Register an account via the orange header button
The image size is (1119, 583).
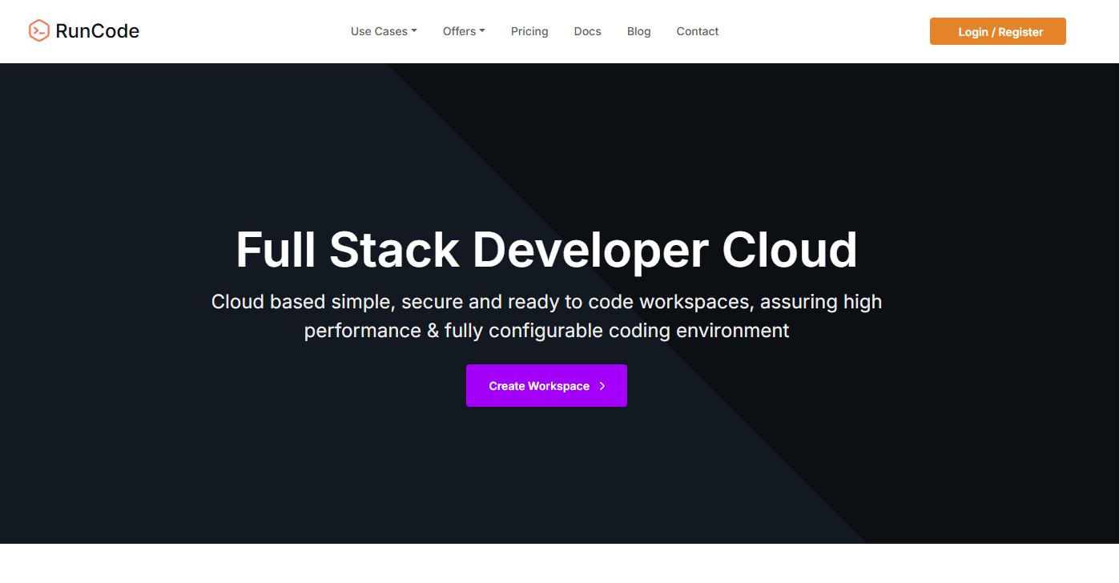point(997,31)
